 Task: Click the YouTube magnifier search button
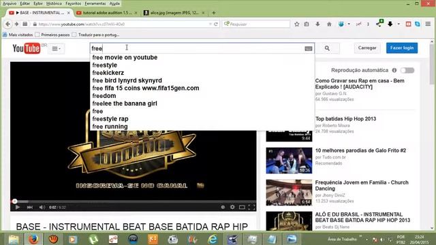click(x=327, y=48)
